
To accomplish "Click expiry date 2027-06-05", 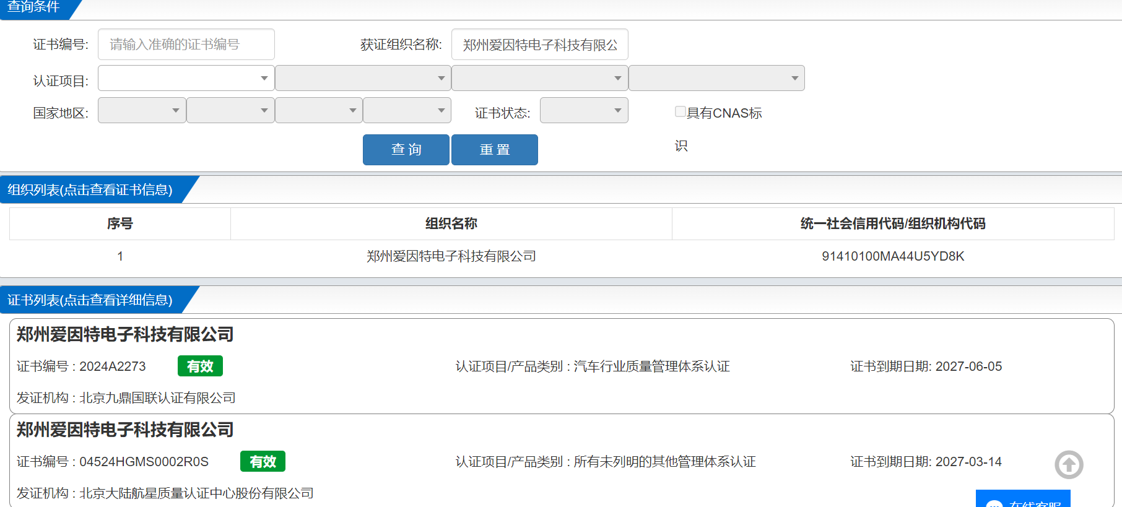I will coord(968,366).
